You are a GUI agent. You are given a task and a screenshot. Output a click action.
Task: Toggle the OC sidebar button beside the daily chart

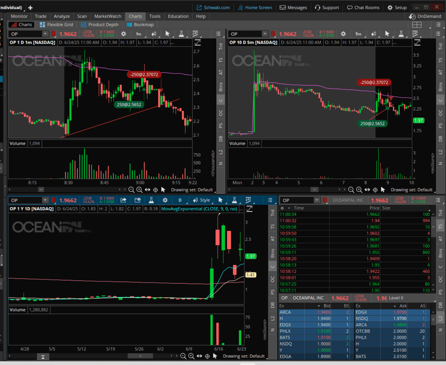click(x=272, y=279)
